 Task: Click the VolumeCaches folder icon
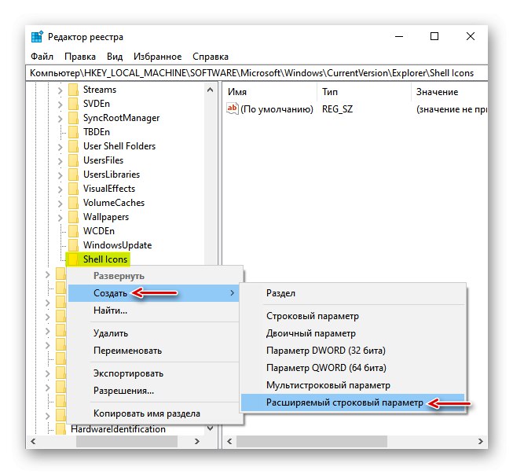click(x=73, y=203)
